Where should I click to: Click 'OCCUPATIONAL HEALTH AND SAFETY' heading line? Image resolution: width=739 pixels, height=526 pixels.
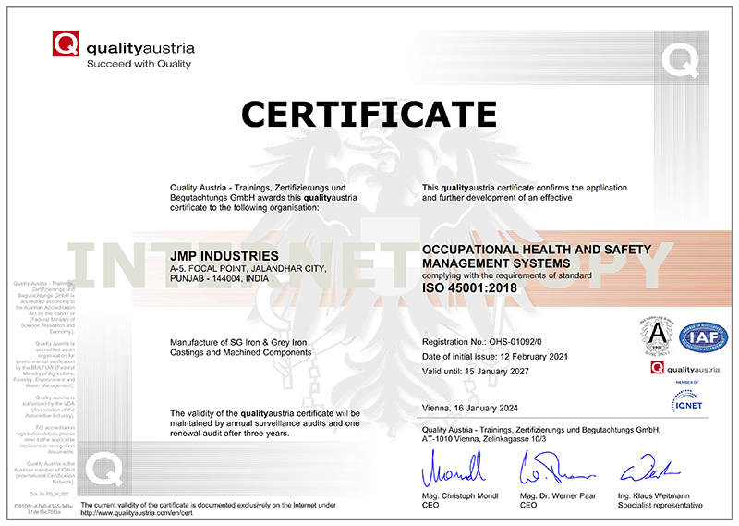point(537,250)
